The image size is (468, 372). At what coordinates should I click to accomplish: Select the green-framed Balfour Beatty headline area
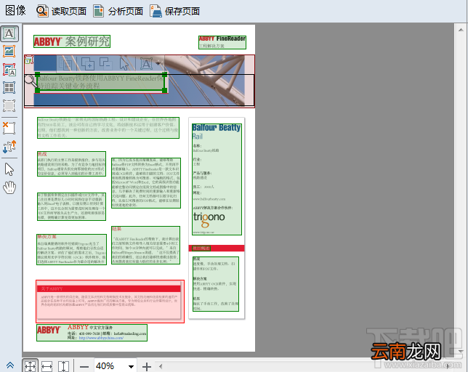coord(101,82)
